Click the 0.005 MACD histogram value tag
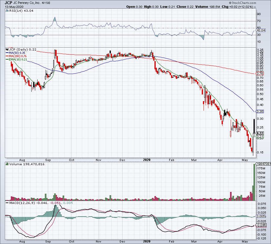Viewport: 271px width, 244px height. coord(260,216)
